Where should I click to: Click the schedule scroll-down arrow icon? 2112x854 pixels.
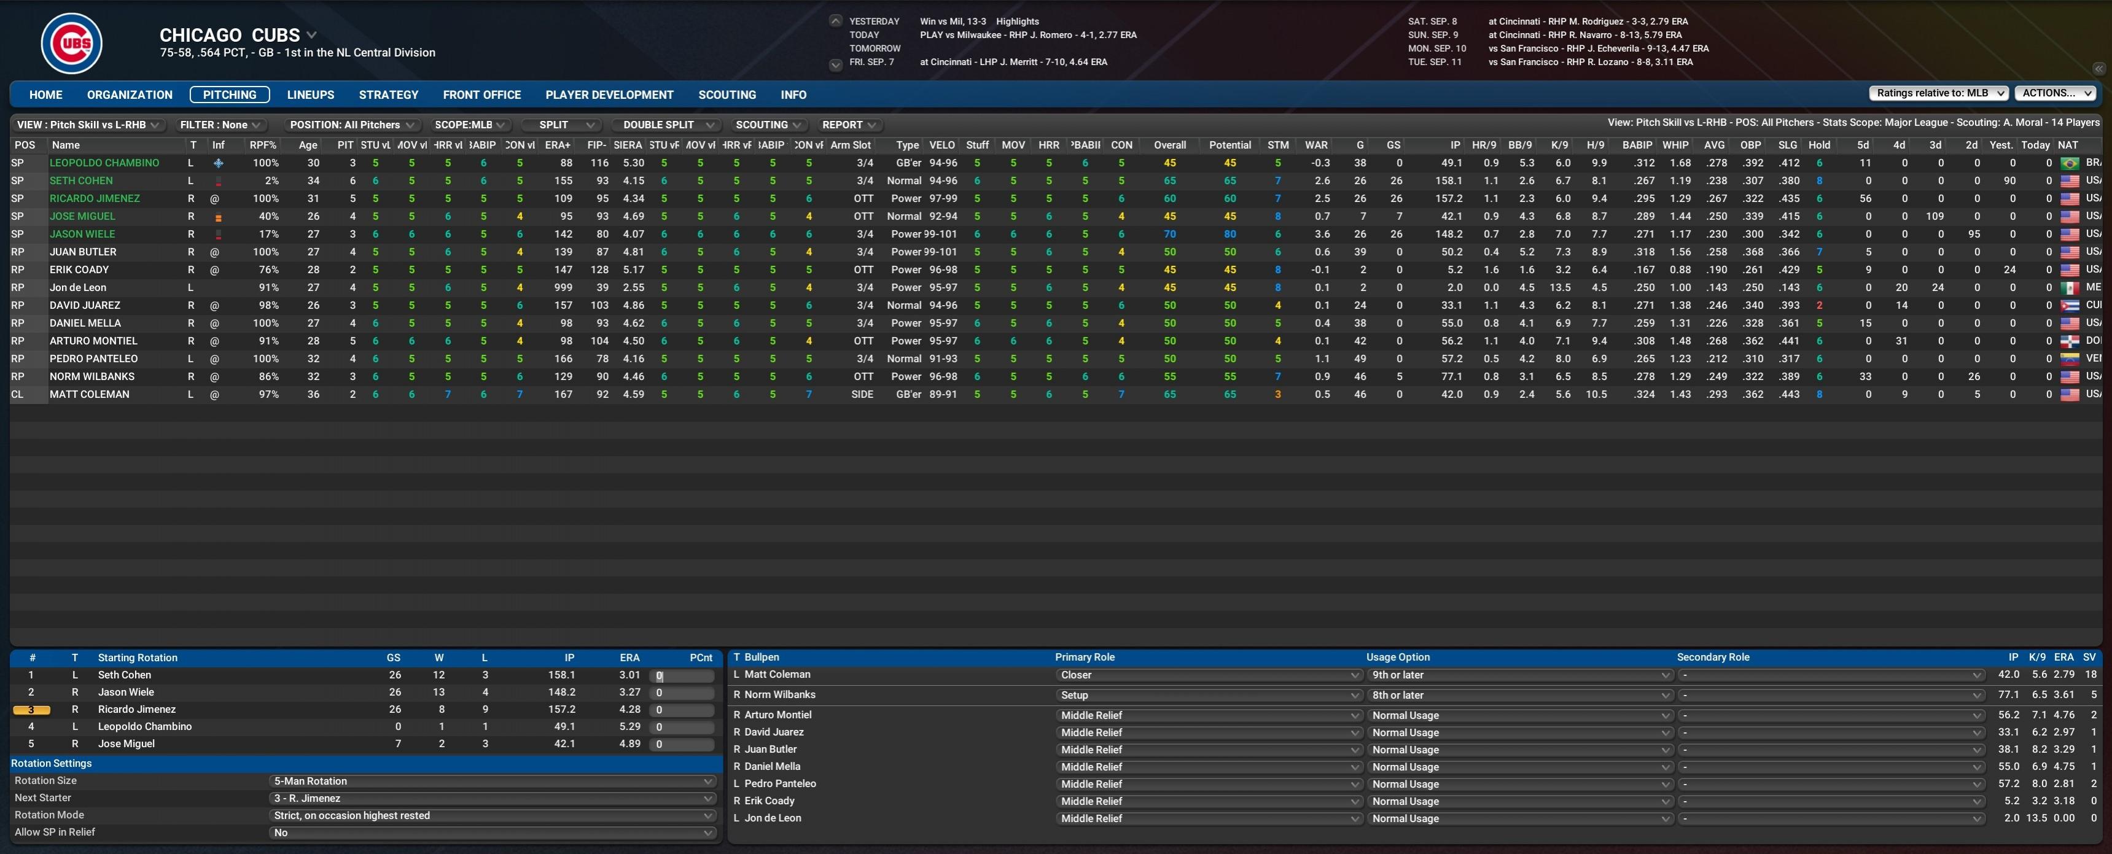click(x=835, y=64)
